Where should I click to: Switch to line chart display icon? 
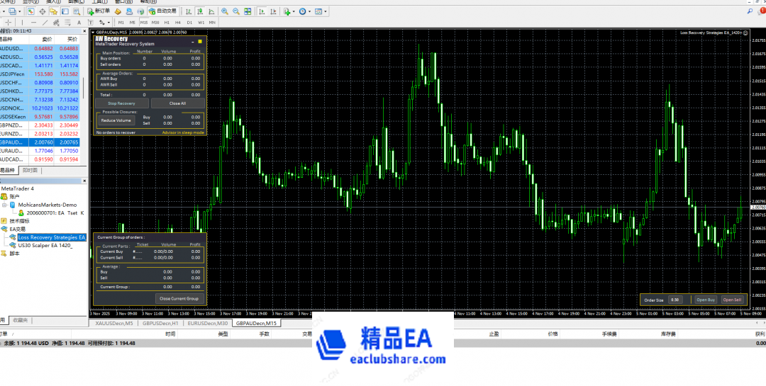[211, 11]
